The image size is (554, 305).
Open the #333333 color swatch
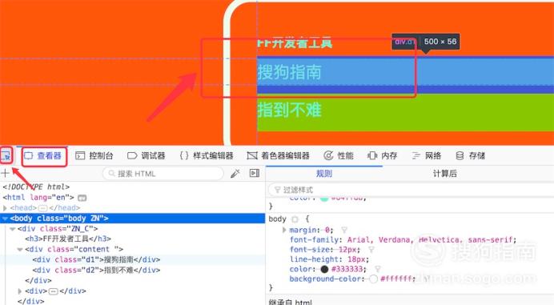coord(324,269)
